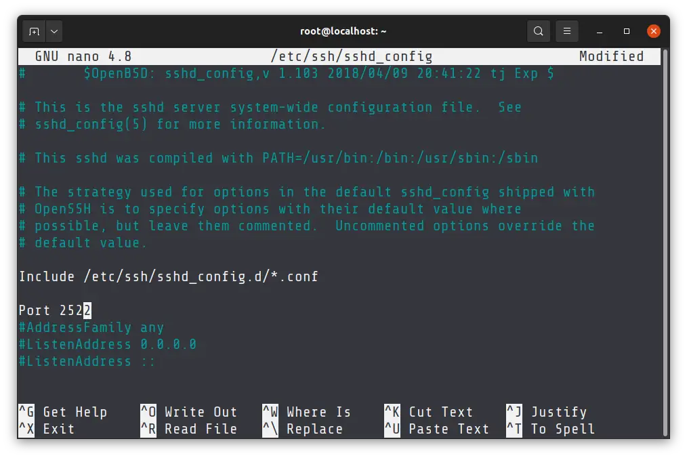Open a new terminal tab
687x458 pixels.
coord(34,31)
